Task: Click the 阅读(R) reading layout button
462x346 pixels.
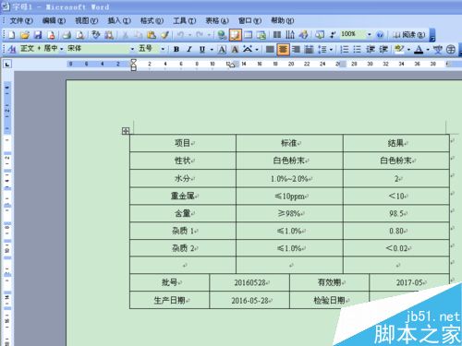Action: click(408, 35)
